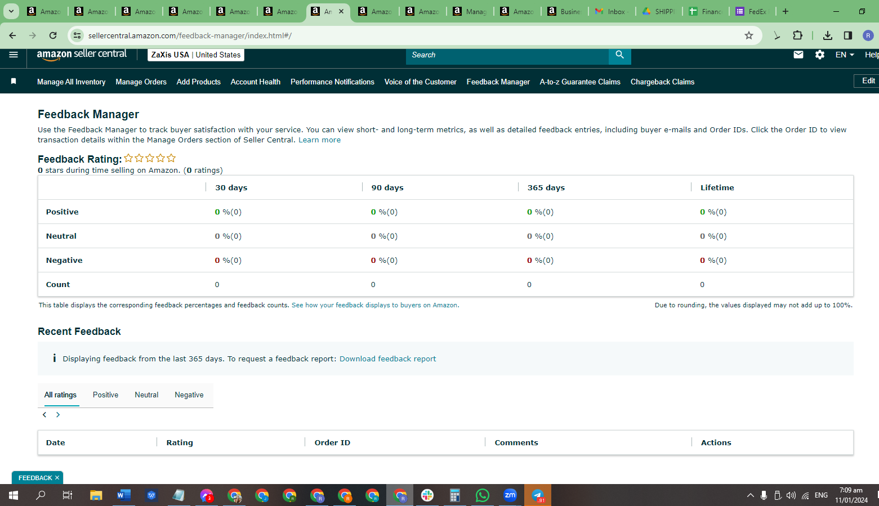Open the messages envelope icon
Image resolution: width=879 pixels, height=506 pixels.
click(x=798, y=55)
